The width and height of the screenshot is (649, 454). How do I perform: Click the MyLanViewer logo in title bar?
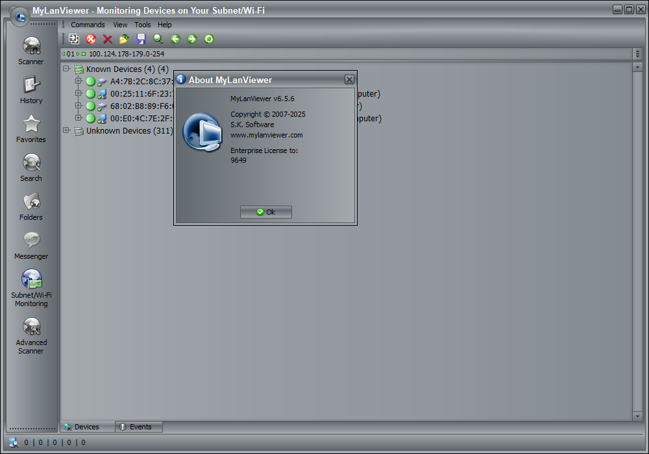click(x=19, y=17)
